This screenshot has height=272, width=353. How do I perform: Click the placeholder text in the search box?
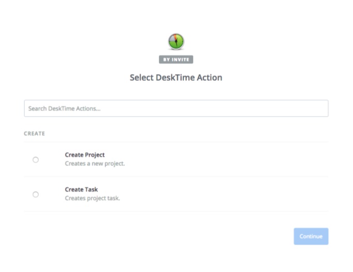click(64, 109)
